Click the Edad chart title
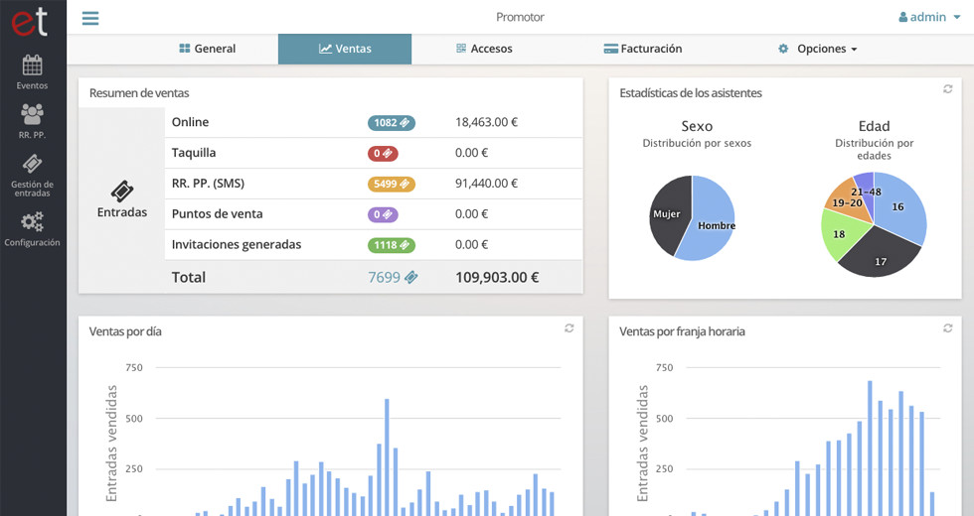Image resolution: width=974 pixels, height=516 pixels. (874, 126)
